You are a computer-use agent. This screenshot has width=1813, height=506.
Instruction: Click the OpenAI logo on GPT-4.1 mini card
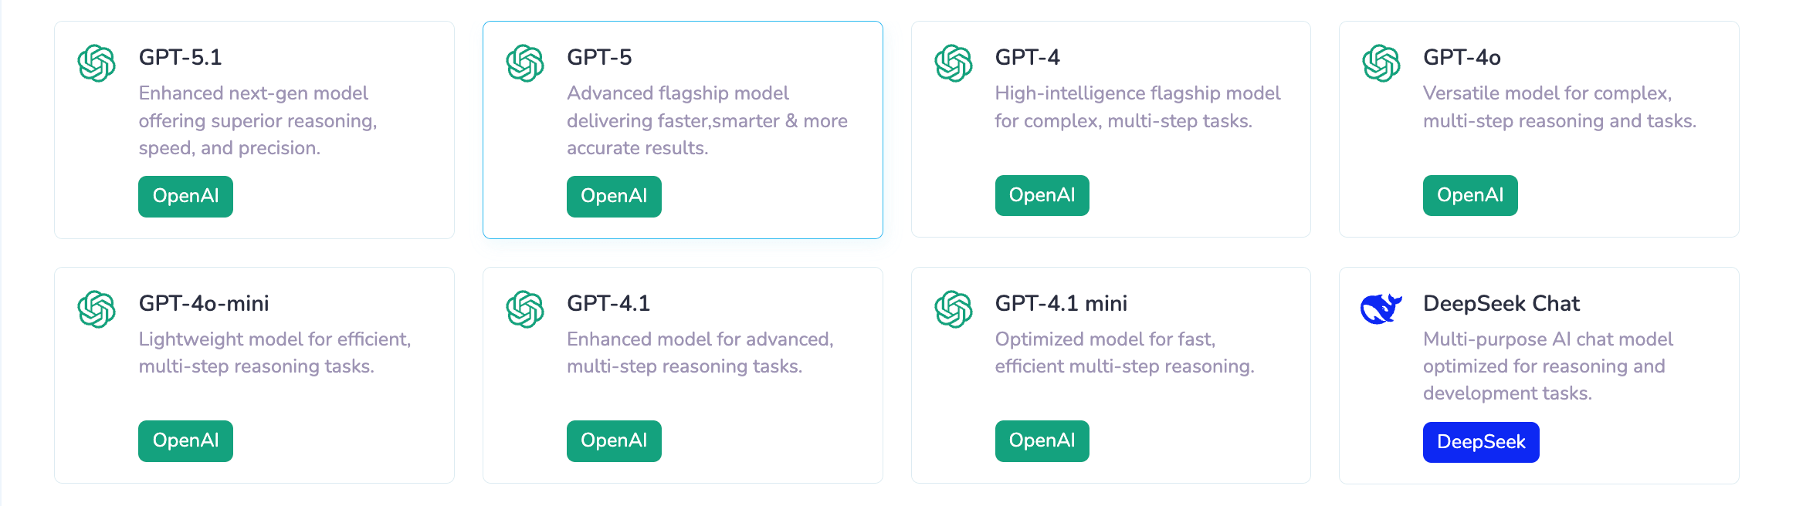(x=953, y=309)
